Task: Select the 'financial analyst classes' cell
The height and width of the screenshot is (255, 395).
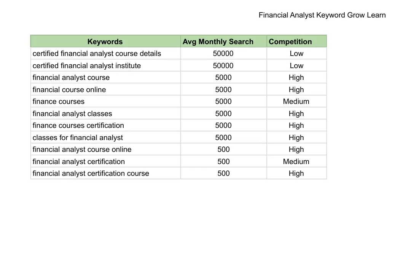Action: (x=72, y=114)
